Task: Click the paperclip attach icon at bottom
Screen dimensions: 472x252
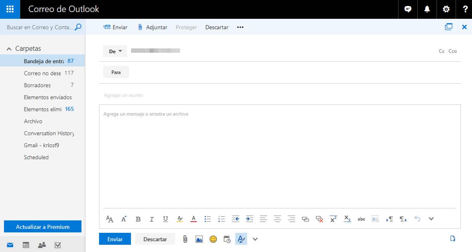Action: (x=185, y=239)
